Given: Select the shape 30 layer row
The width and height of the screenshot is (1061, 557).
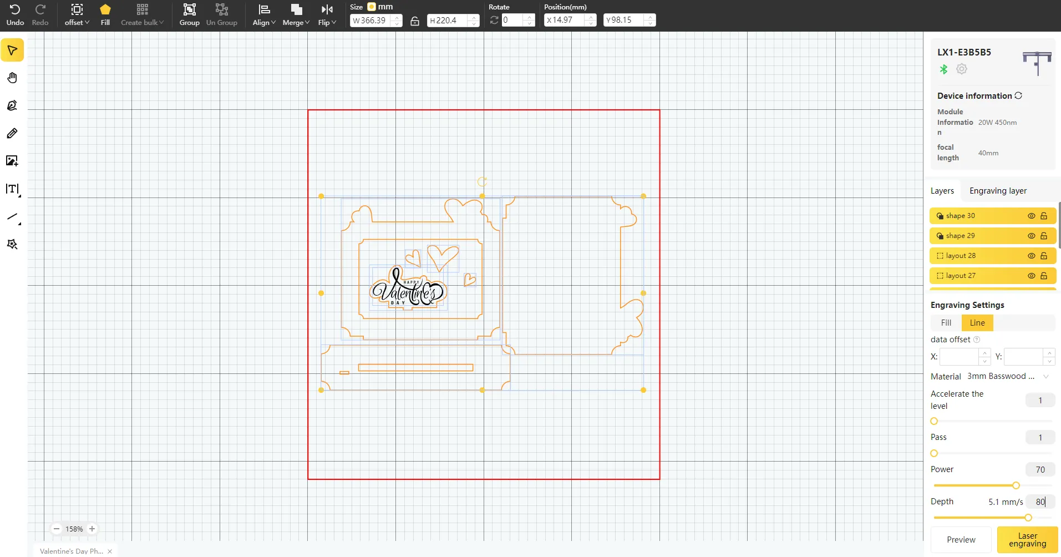Looking at the screenshot, I should coord(993,216).
